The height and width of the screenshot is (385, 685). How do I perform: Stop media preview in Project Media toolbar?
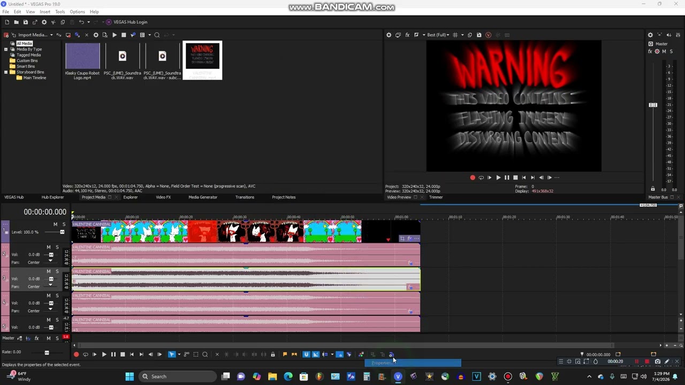coord(124,35)
